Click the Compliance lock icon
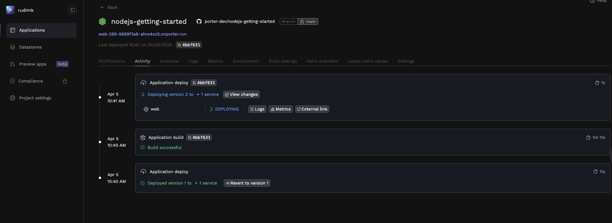The height and width of the screenshot is (223, 612). [65, 81]
